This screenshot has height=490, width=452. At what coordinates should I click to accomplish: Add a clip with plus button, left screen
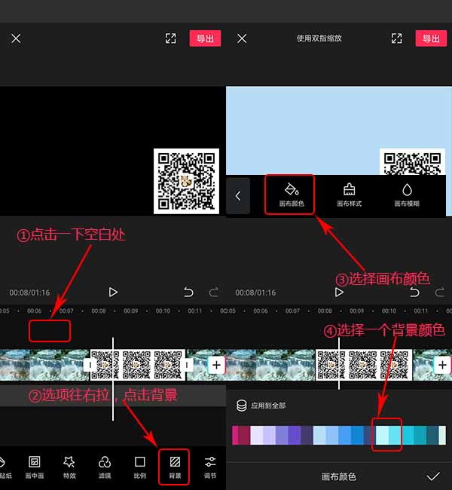coord(216,365)
